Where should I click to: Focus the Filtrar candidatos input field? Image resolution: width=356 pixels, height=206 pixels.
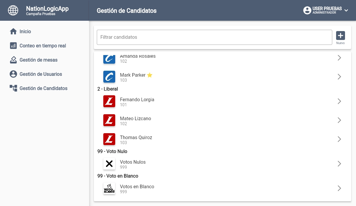coord(214,37)
